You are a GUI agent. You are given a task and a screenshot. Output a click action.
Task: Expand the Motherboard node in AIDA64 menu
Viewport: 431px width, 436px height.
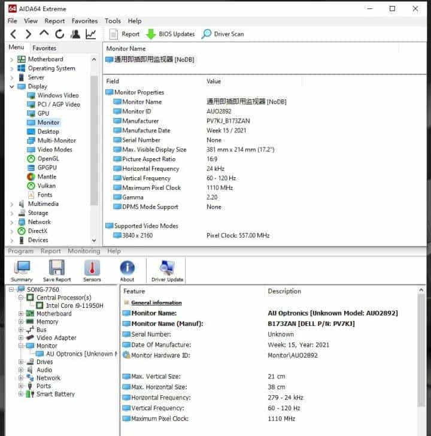(11, 59)
